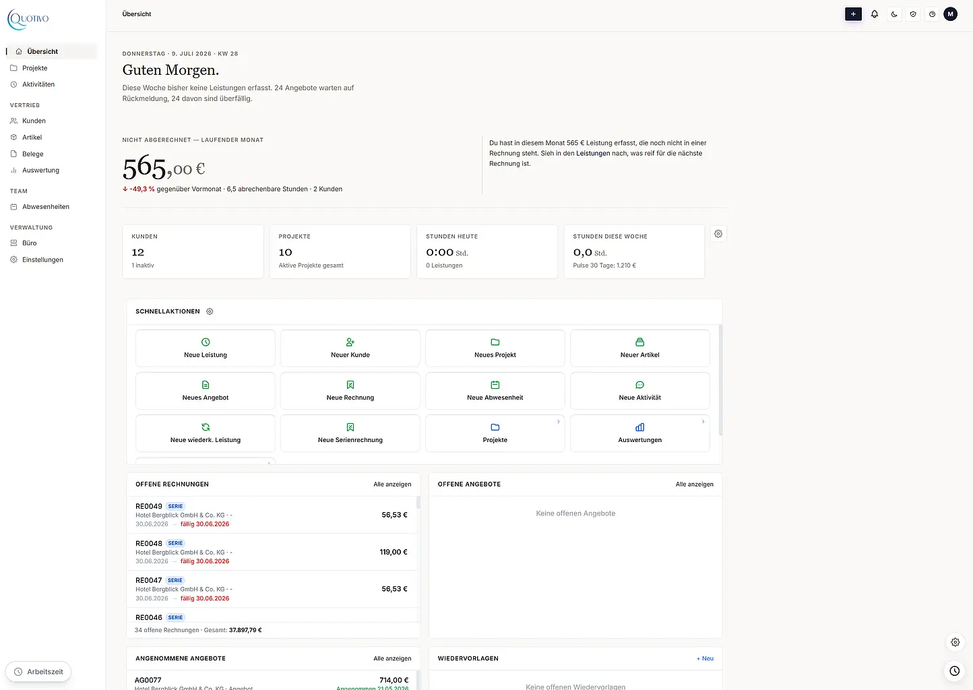Open the Projekte quick action card
This screenshot has width=973, height=690.
click(x=495, y=433)
